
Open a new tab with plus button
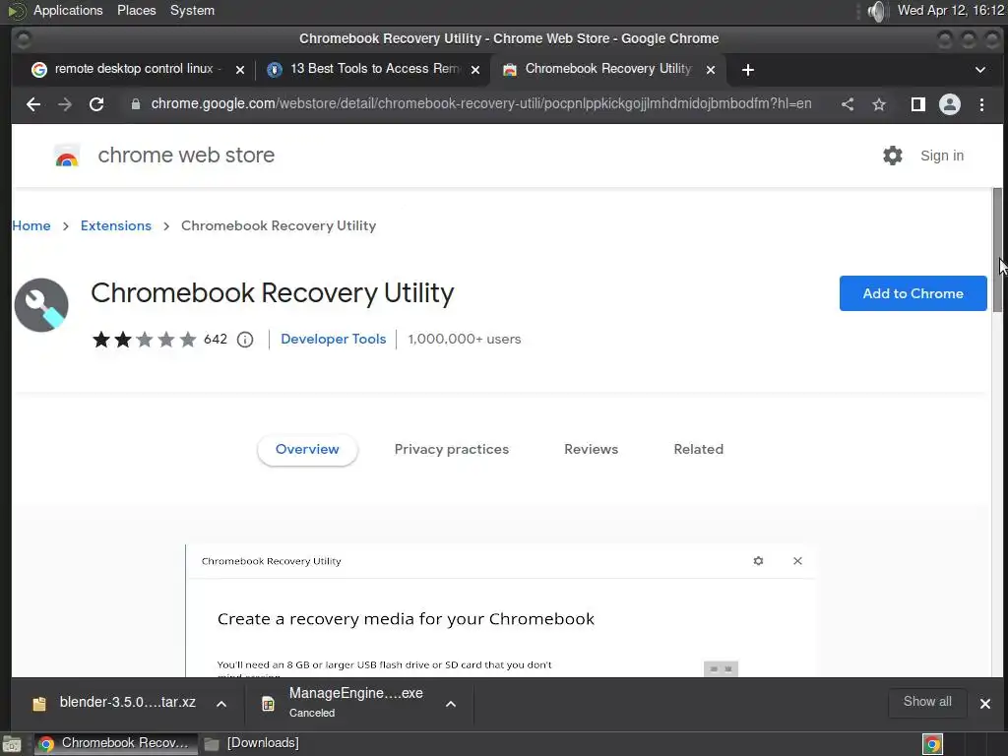point(748,70)
